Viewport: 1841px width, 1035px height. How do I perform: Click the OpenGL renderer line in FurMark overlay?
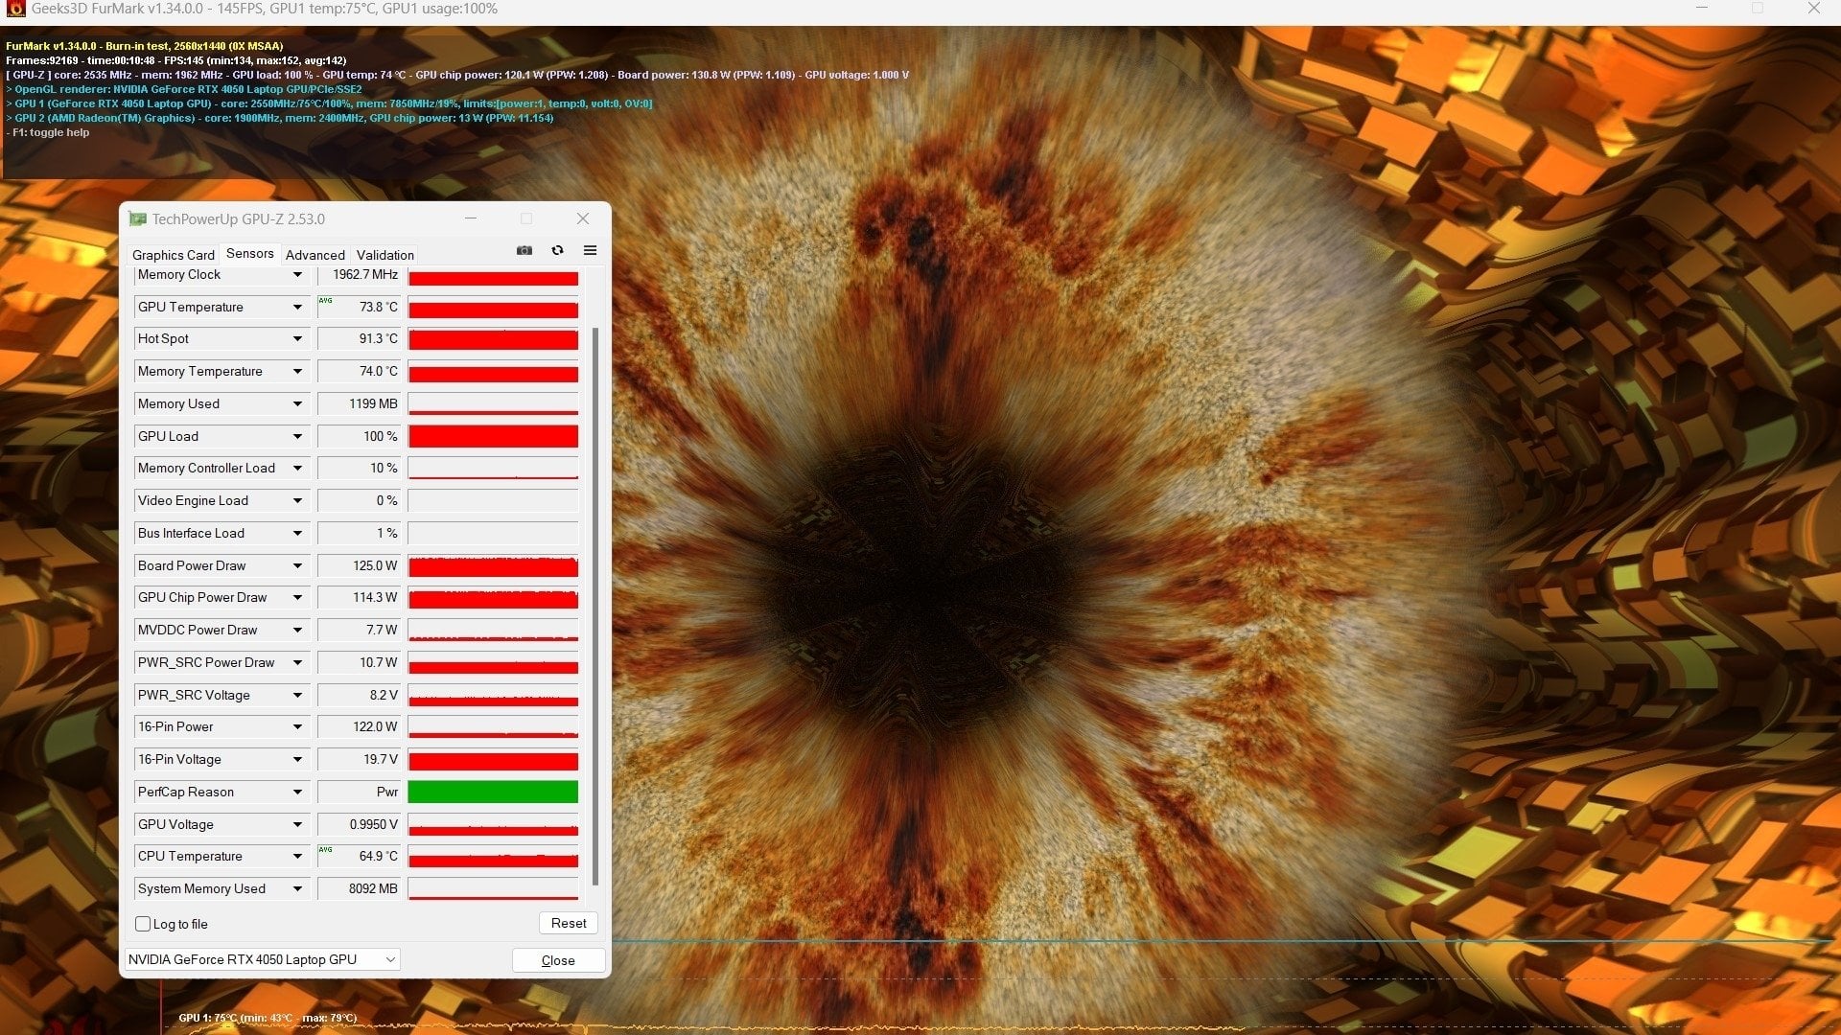(x=184, y=89)
